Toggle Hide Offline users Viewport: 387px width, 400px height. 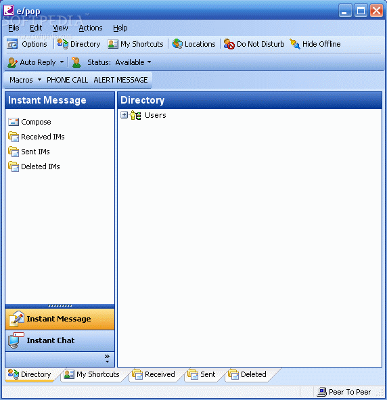[x=315, y=44]
